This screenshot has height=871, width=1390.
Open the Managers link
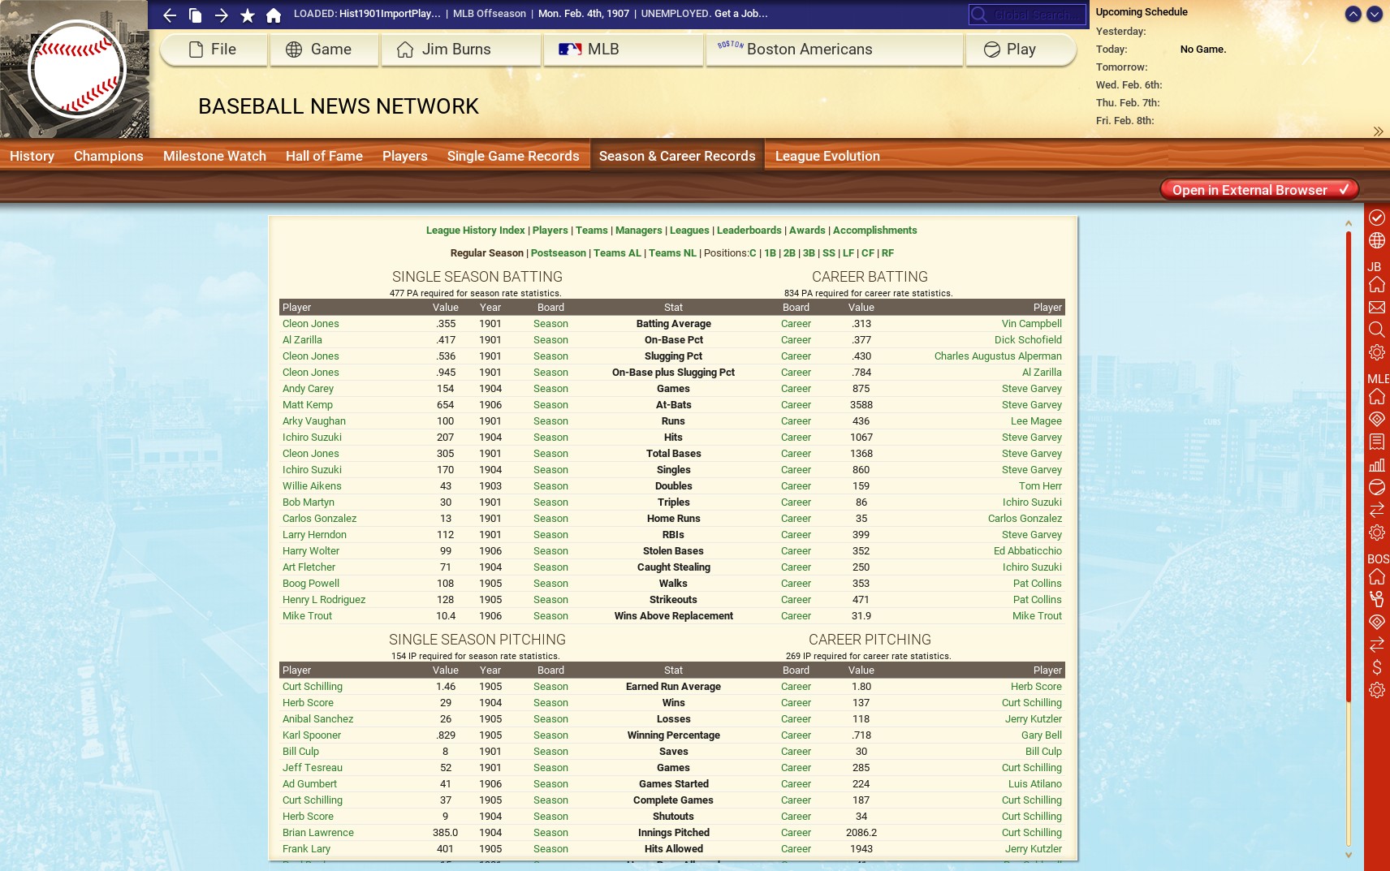[x=639, y=231]
